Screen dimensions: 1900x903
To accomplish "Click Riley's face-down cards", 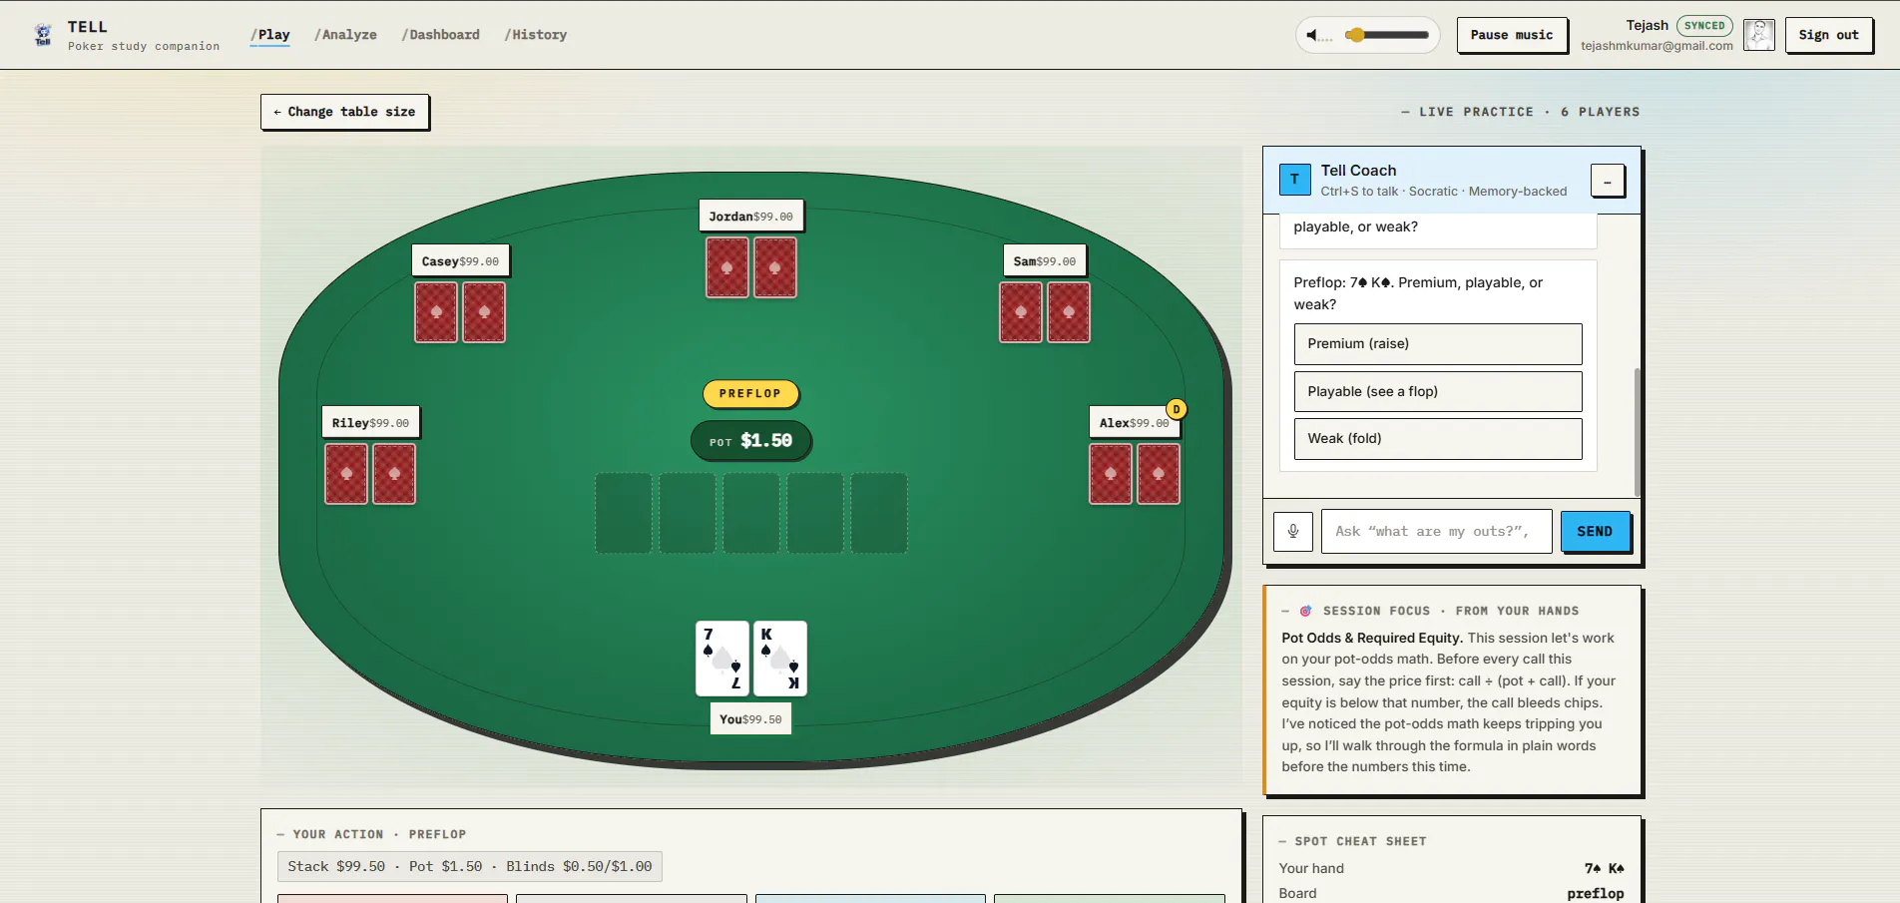I will pyautogui.click(x=370, y=474).
